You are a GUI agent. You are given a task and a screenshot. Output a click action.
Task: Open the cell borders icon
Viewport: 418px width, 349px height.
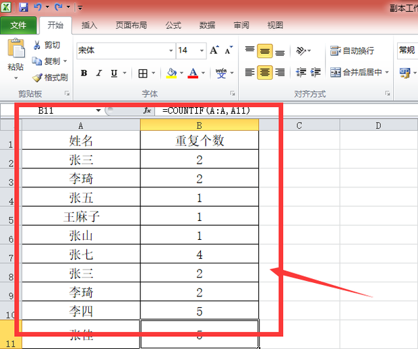[143, 73]
